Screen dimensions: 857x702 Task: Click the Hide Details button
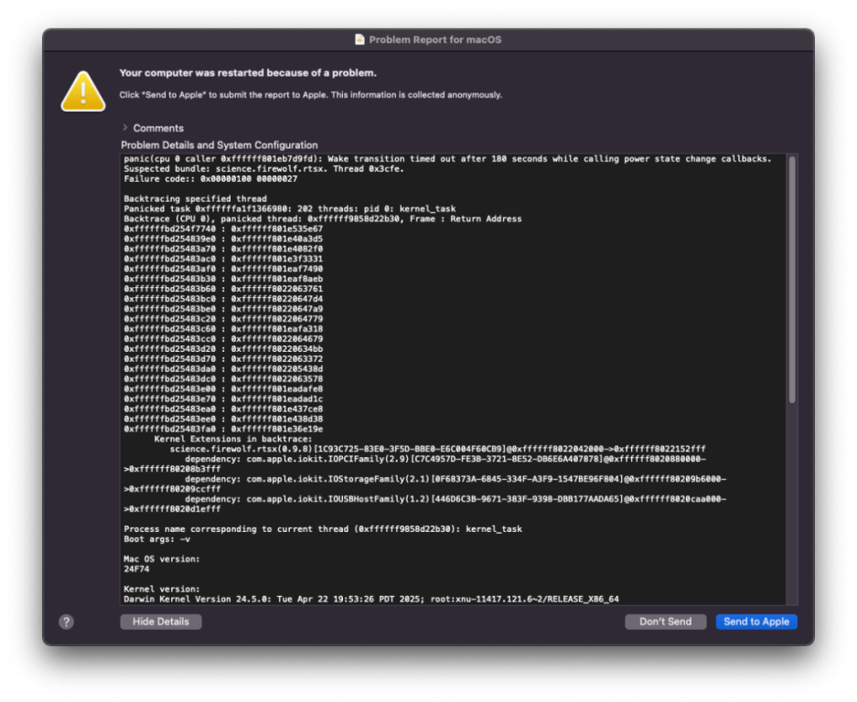coord(160,622)
